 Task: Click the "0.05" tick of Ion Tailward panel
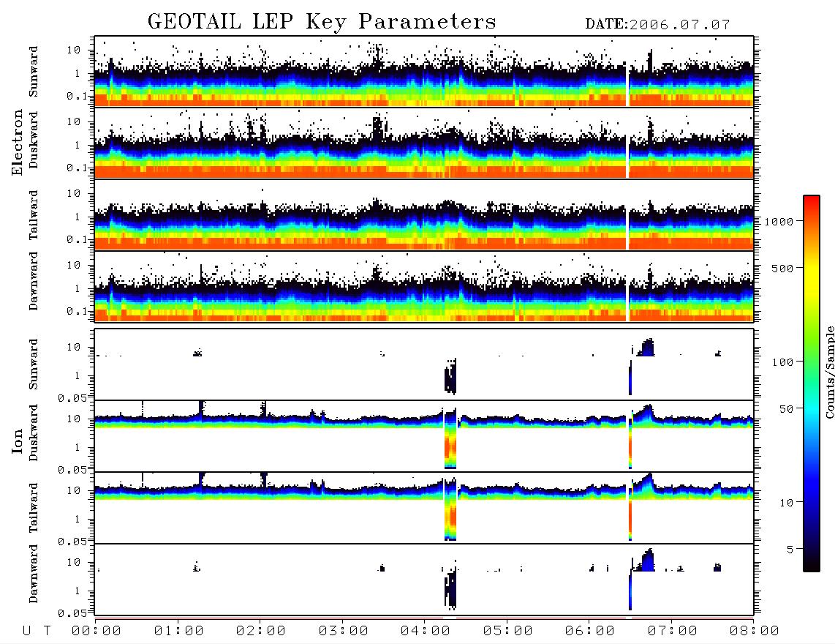[x=72, y=541]
